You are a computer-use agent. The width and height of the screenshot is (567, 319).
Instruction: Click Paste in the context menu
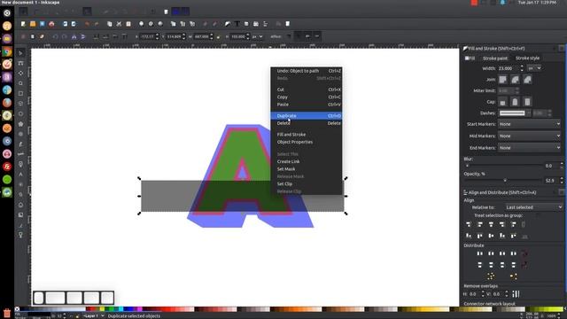307,105
